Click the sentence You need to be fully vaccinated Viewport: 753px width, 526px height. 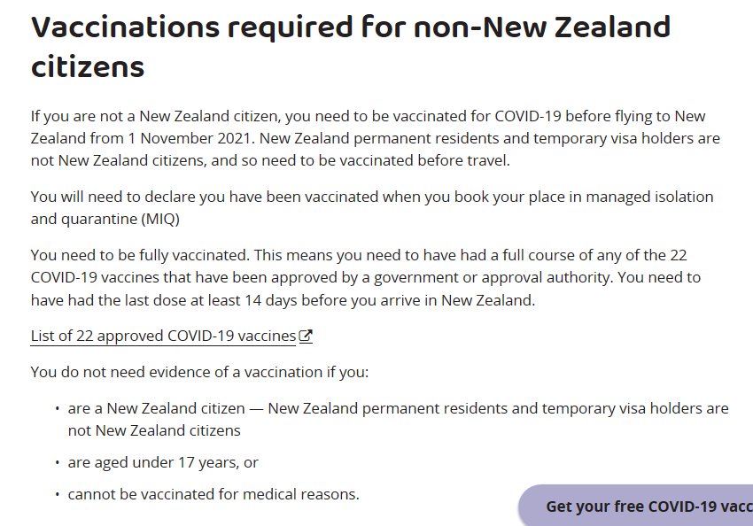139,256
